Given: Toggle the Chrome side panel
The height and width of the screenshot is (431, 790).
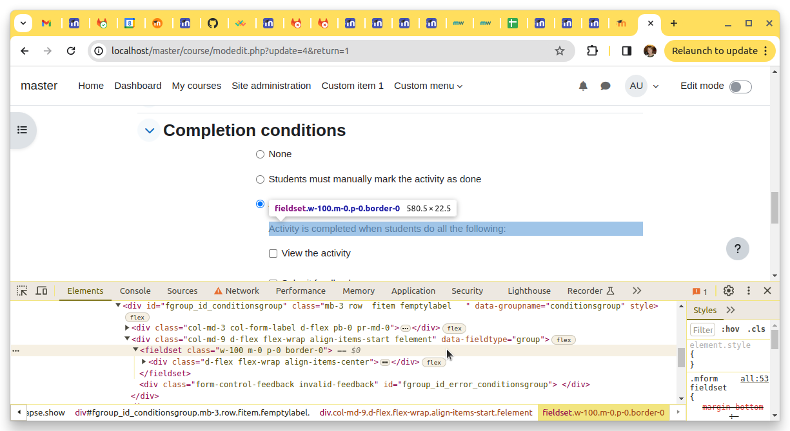Looking at the screenshot, I should tap(626, 51).
